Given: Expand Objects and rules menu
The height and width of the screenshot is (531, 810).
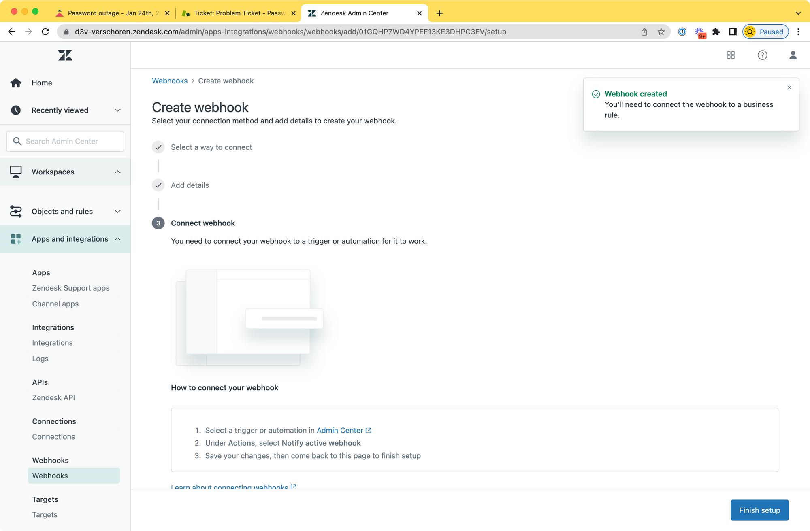Looking at the screenshot, I should pyautogui.click(x=117, y=212).
